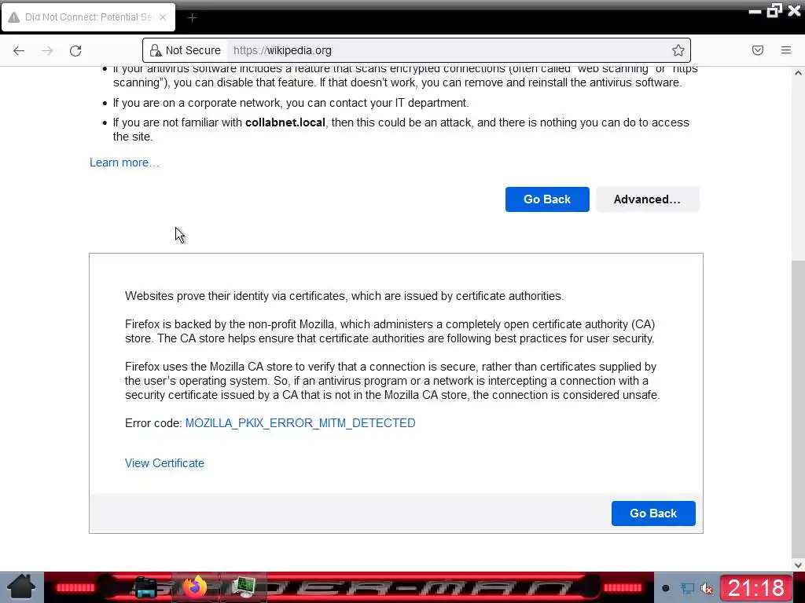Save page to Pocket

[758, 50]
